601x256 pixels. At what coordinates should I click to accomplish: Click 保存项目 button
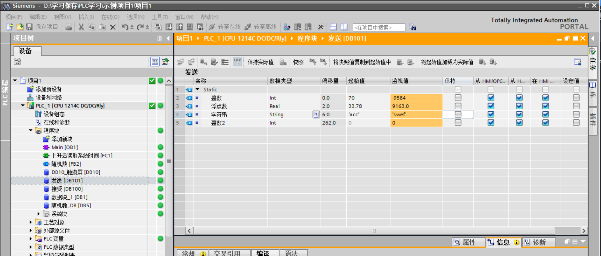click(47, 27)
